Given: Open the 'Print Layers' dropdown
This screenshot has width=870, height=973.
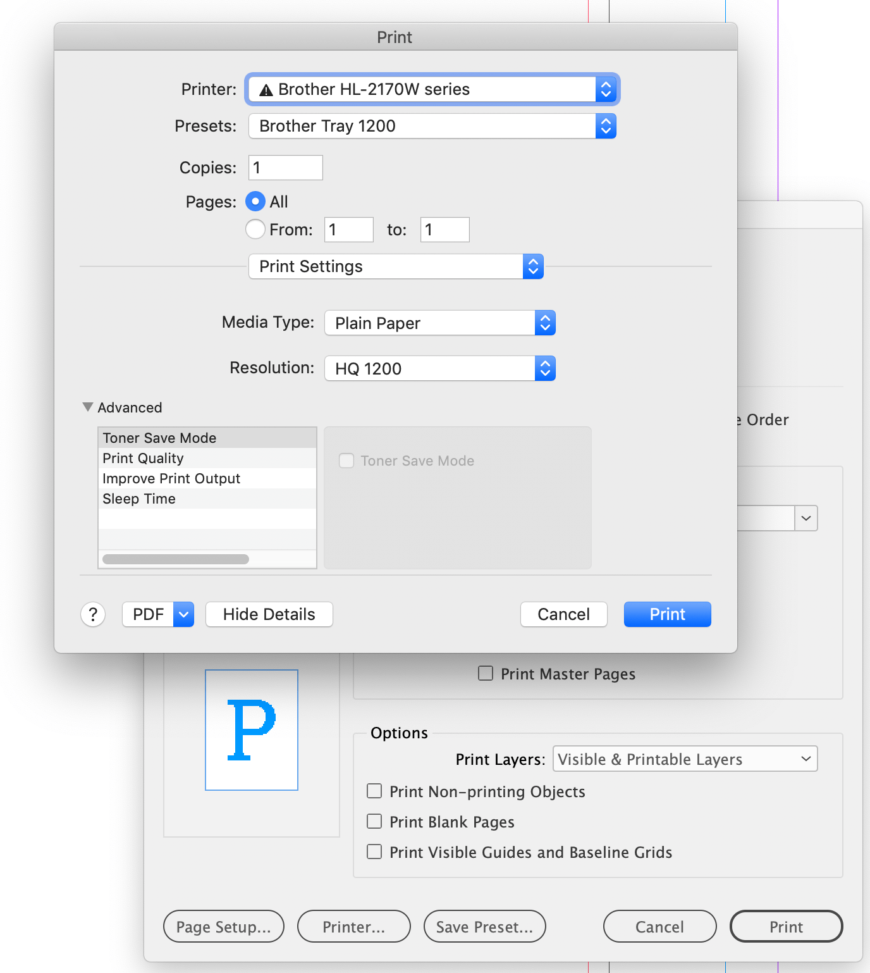Looking at the screenshot, I should point(685,759).
